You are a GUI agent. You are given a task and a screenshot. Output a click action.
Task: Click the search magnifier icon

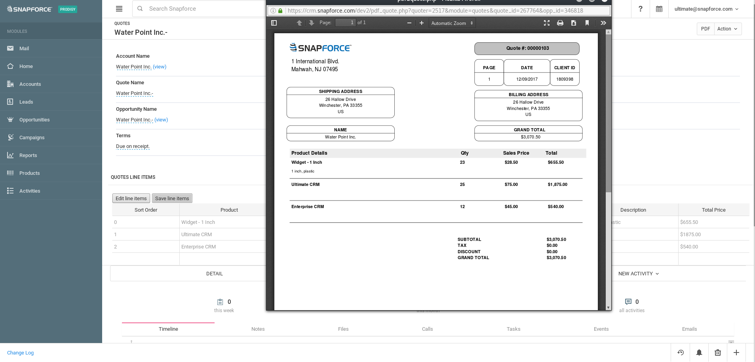coord(140,9)
